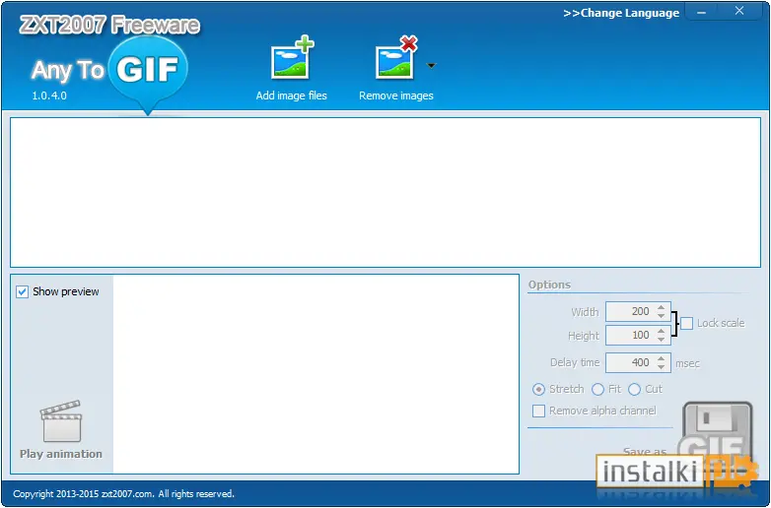771x508 pixels.
Task: Click the Play animation clapperboard icon
Action: pos(61,421)
